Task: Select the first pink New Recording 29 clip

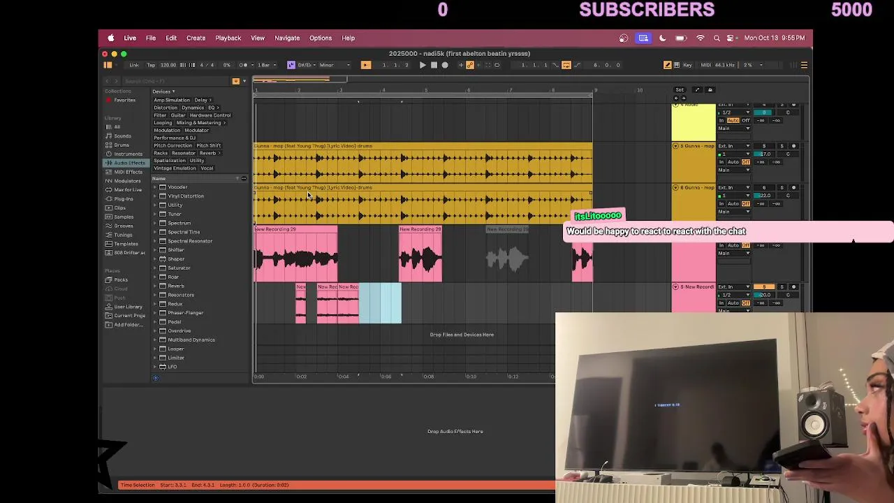Action: (x=295, y=254)
